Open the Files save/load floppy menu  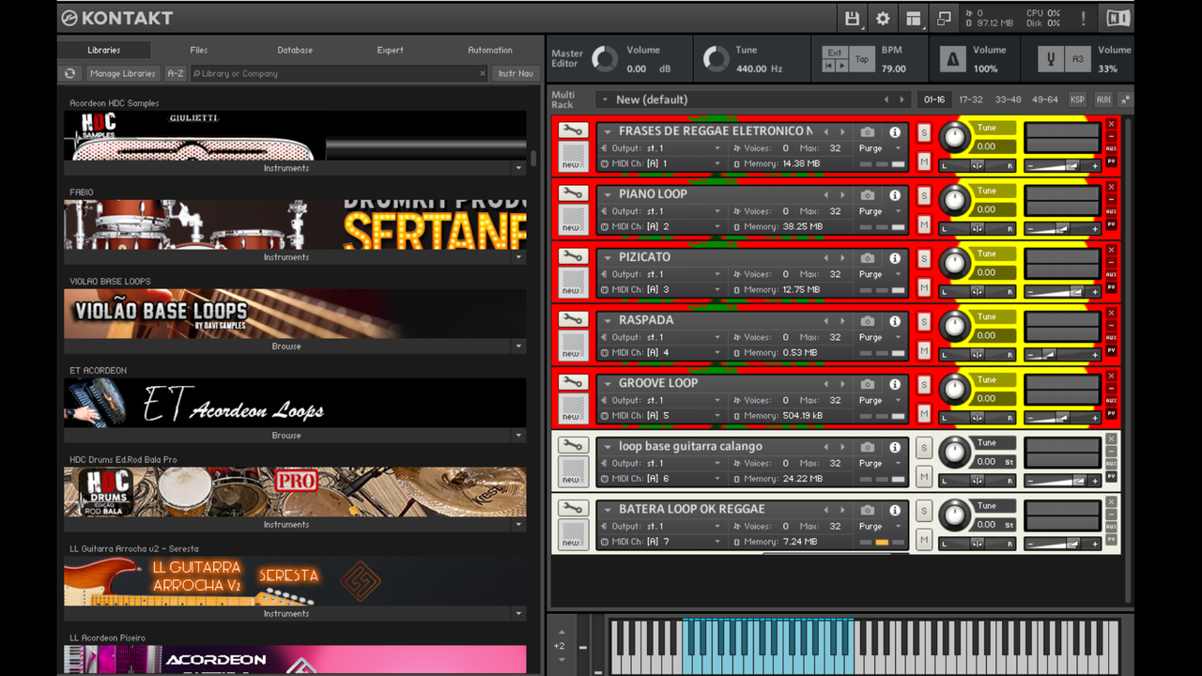pos(852,18)
